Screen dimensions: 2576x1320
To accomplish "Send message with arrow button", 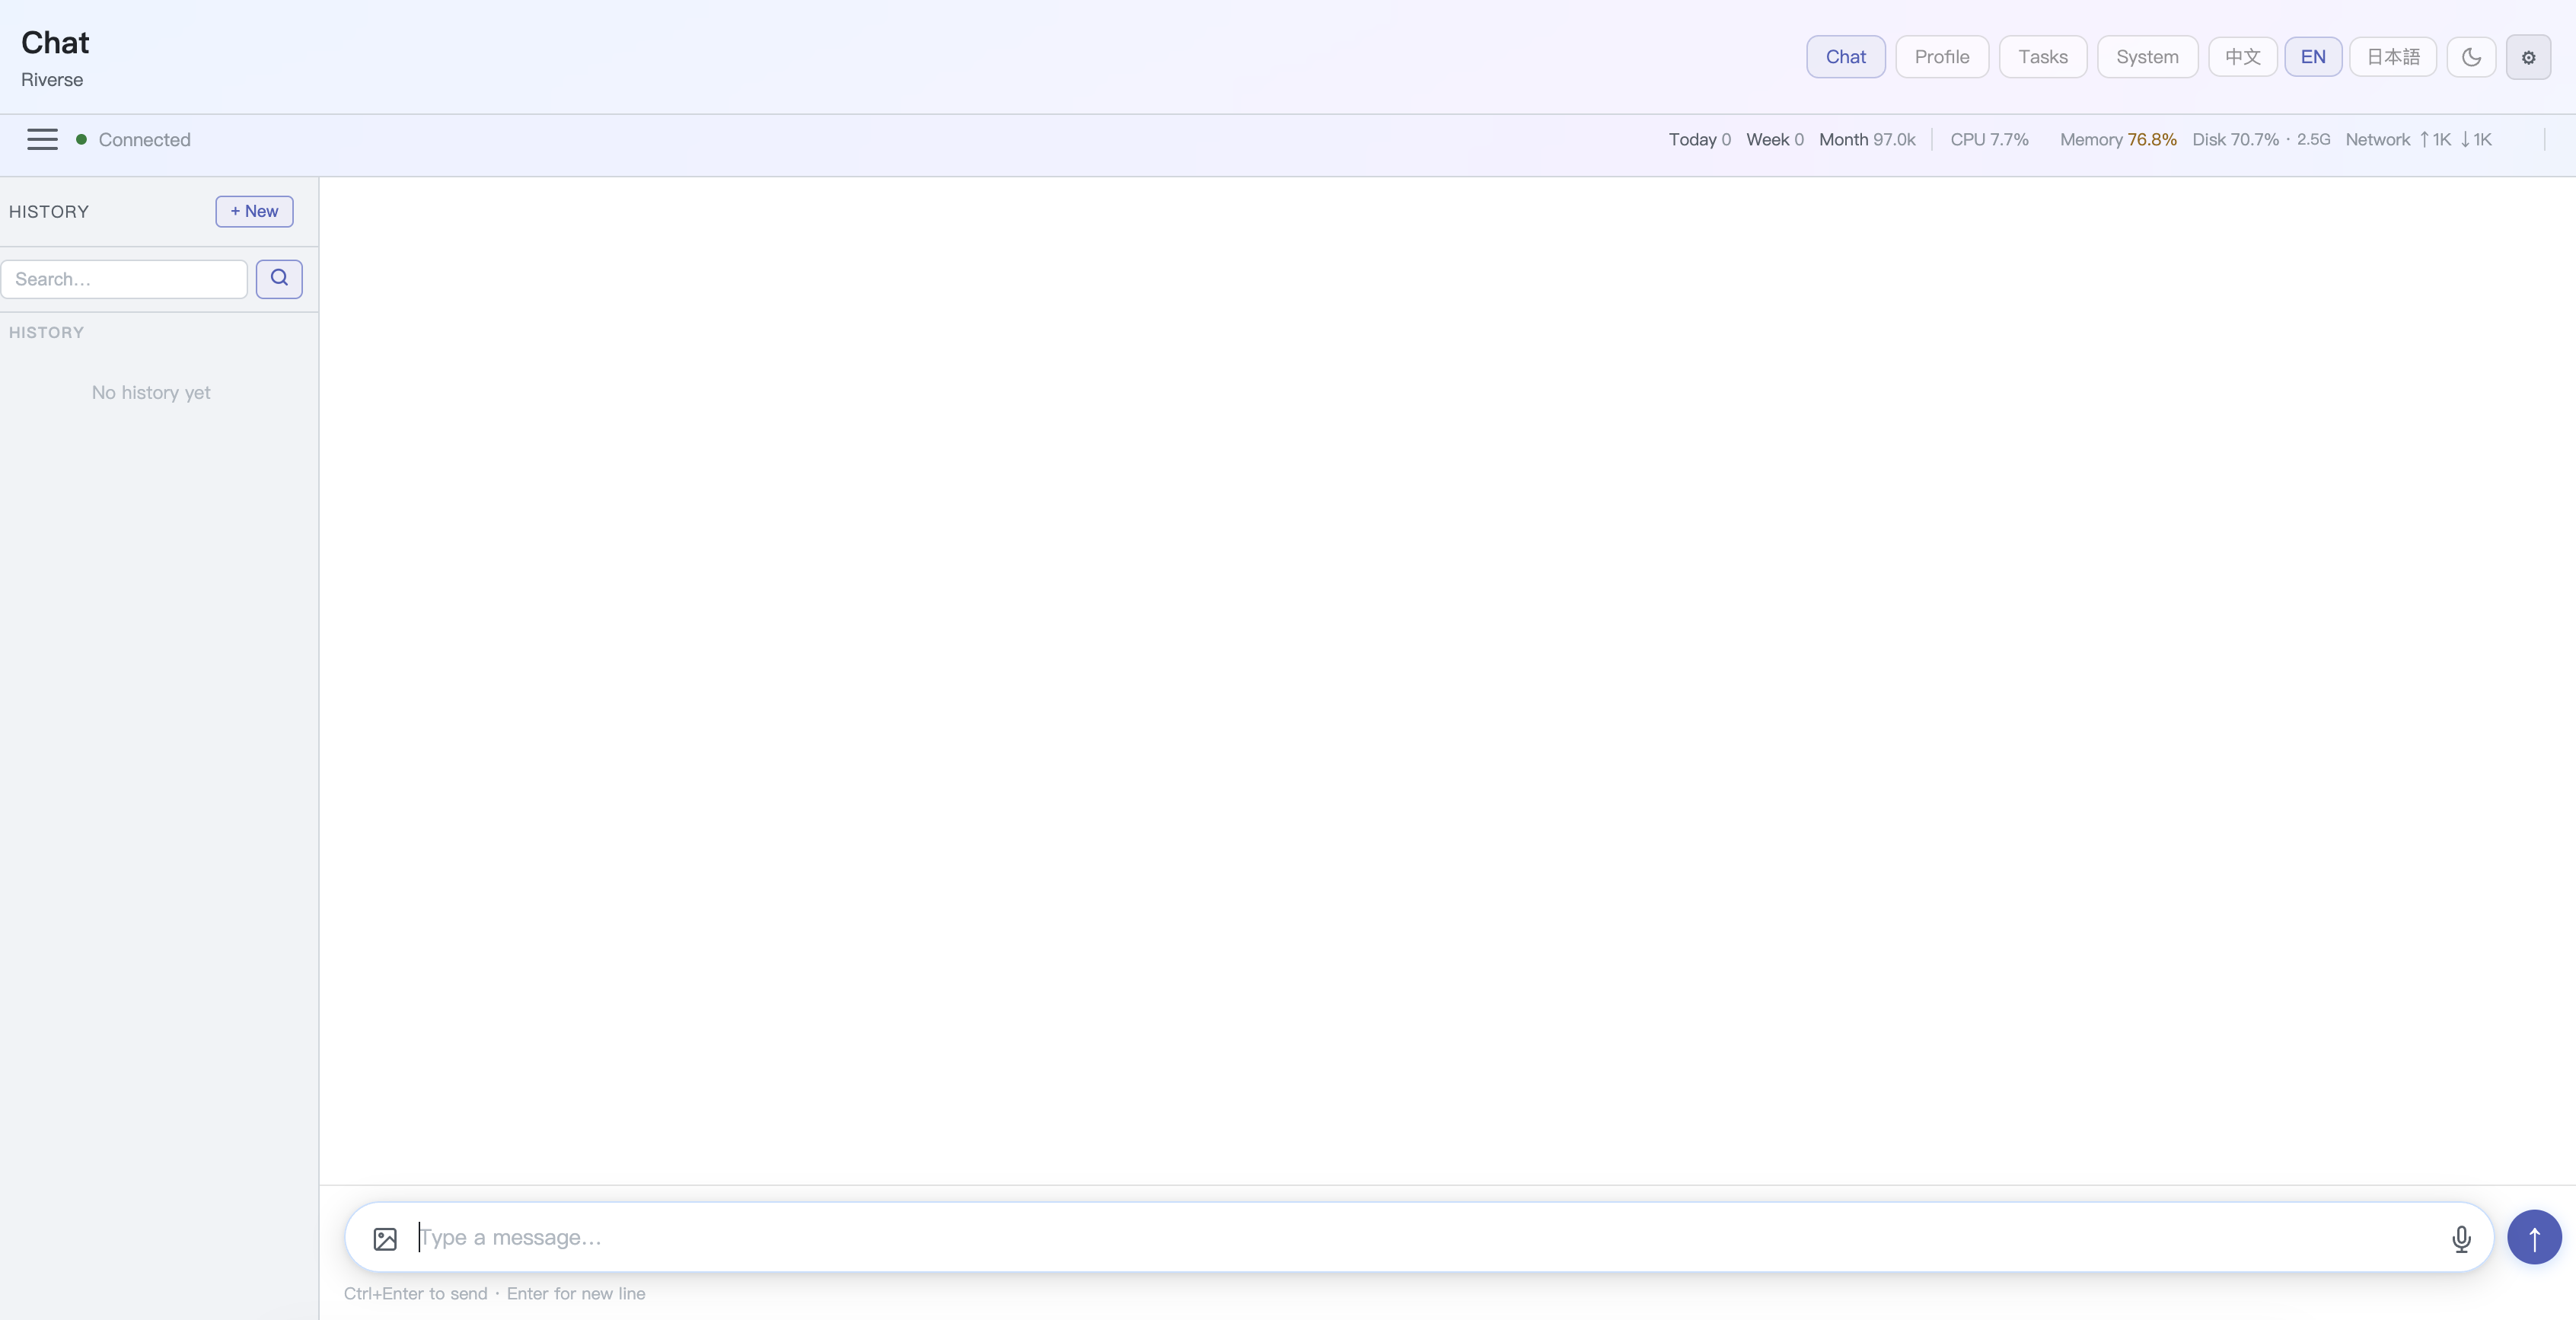I will pyautogui.click(x=2533, y=1238).
